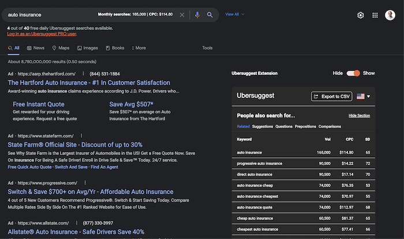
Task: Toggle the Ubersuggest Hide/Show switch
Action: [353, 73]
